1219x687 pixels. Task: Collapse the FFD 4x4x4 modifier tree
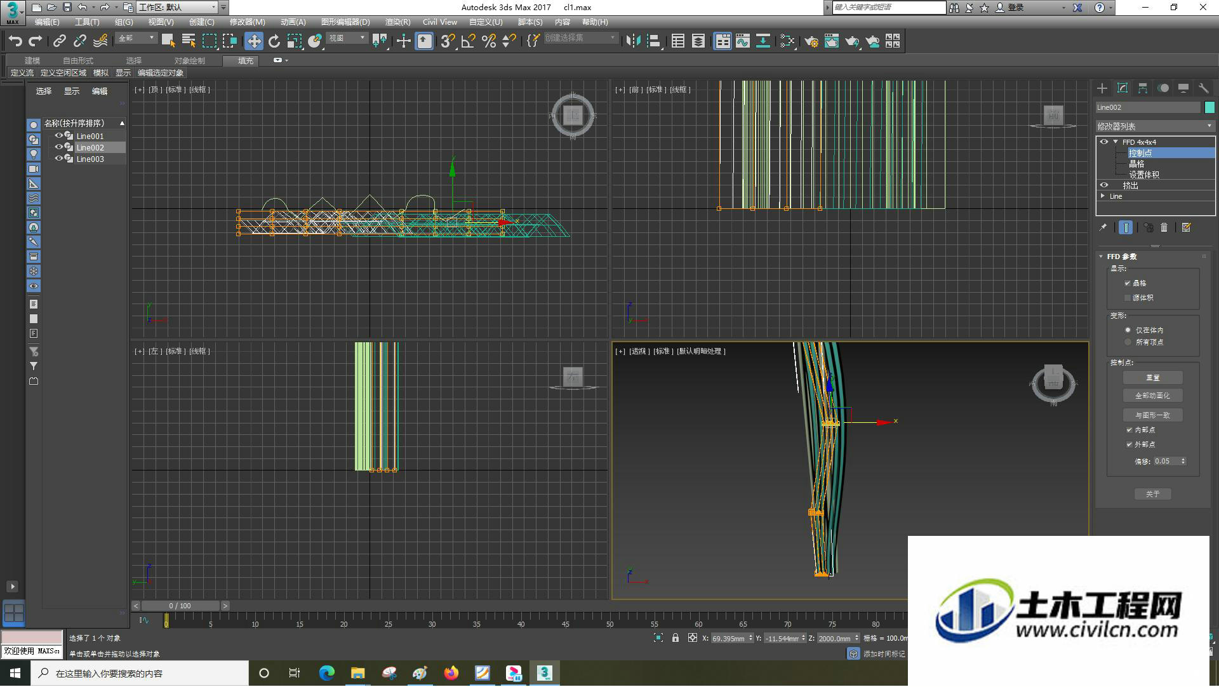click(x=1116, y=142)
